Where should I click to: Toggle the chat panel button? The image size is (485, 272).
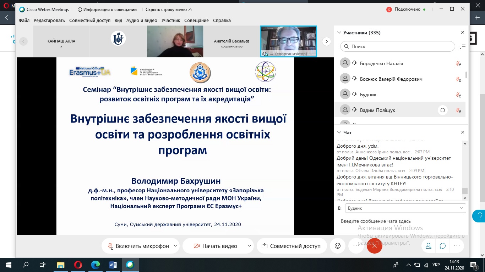pos(443,246)
